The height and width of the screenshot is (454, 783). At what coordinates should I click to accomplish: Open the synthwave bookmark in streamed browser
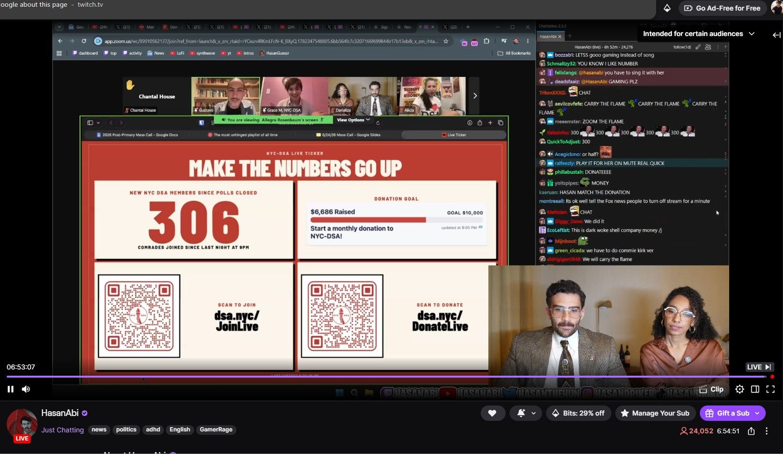(202, 53)
